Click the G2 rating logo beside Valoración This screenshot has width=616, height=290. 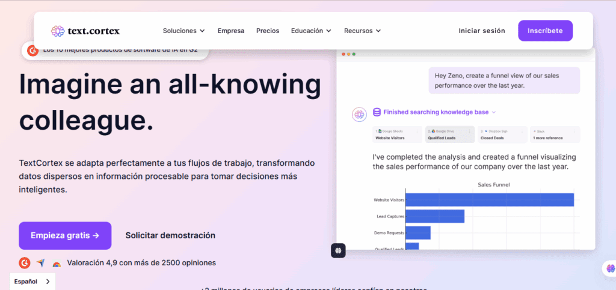(x=24, y=262)
